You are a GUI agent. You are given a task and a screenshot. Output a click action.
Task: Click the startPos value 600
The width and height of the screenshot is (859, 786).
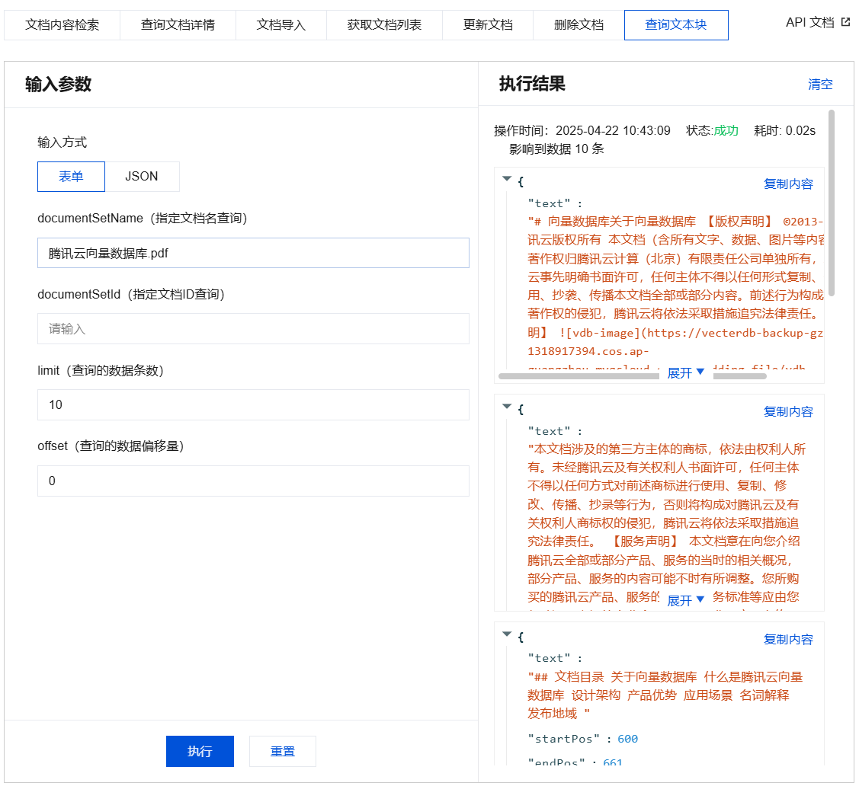tap(627, 739)
